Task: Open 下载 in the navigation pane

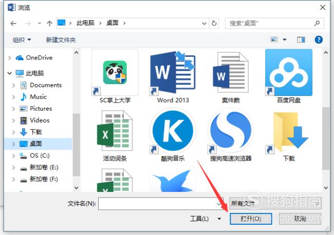Action: point(31,132)
